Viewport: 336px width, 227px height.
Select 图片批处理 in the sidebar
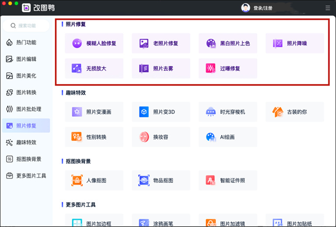click(26, 109)
